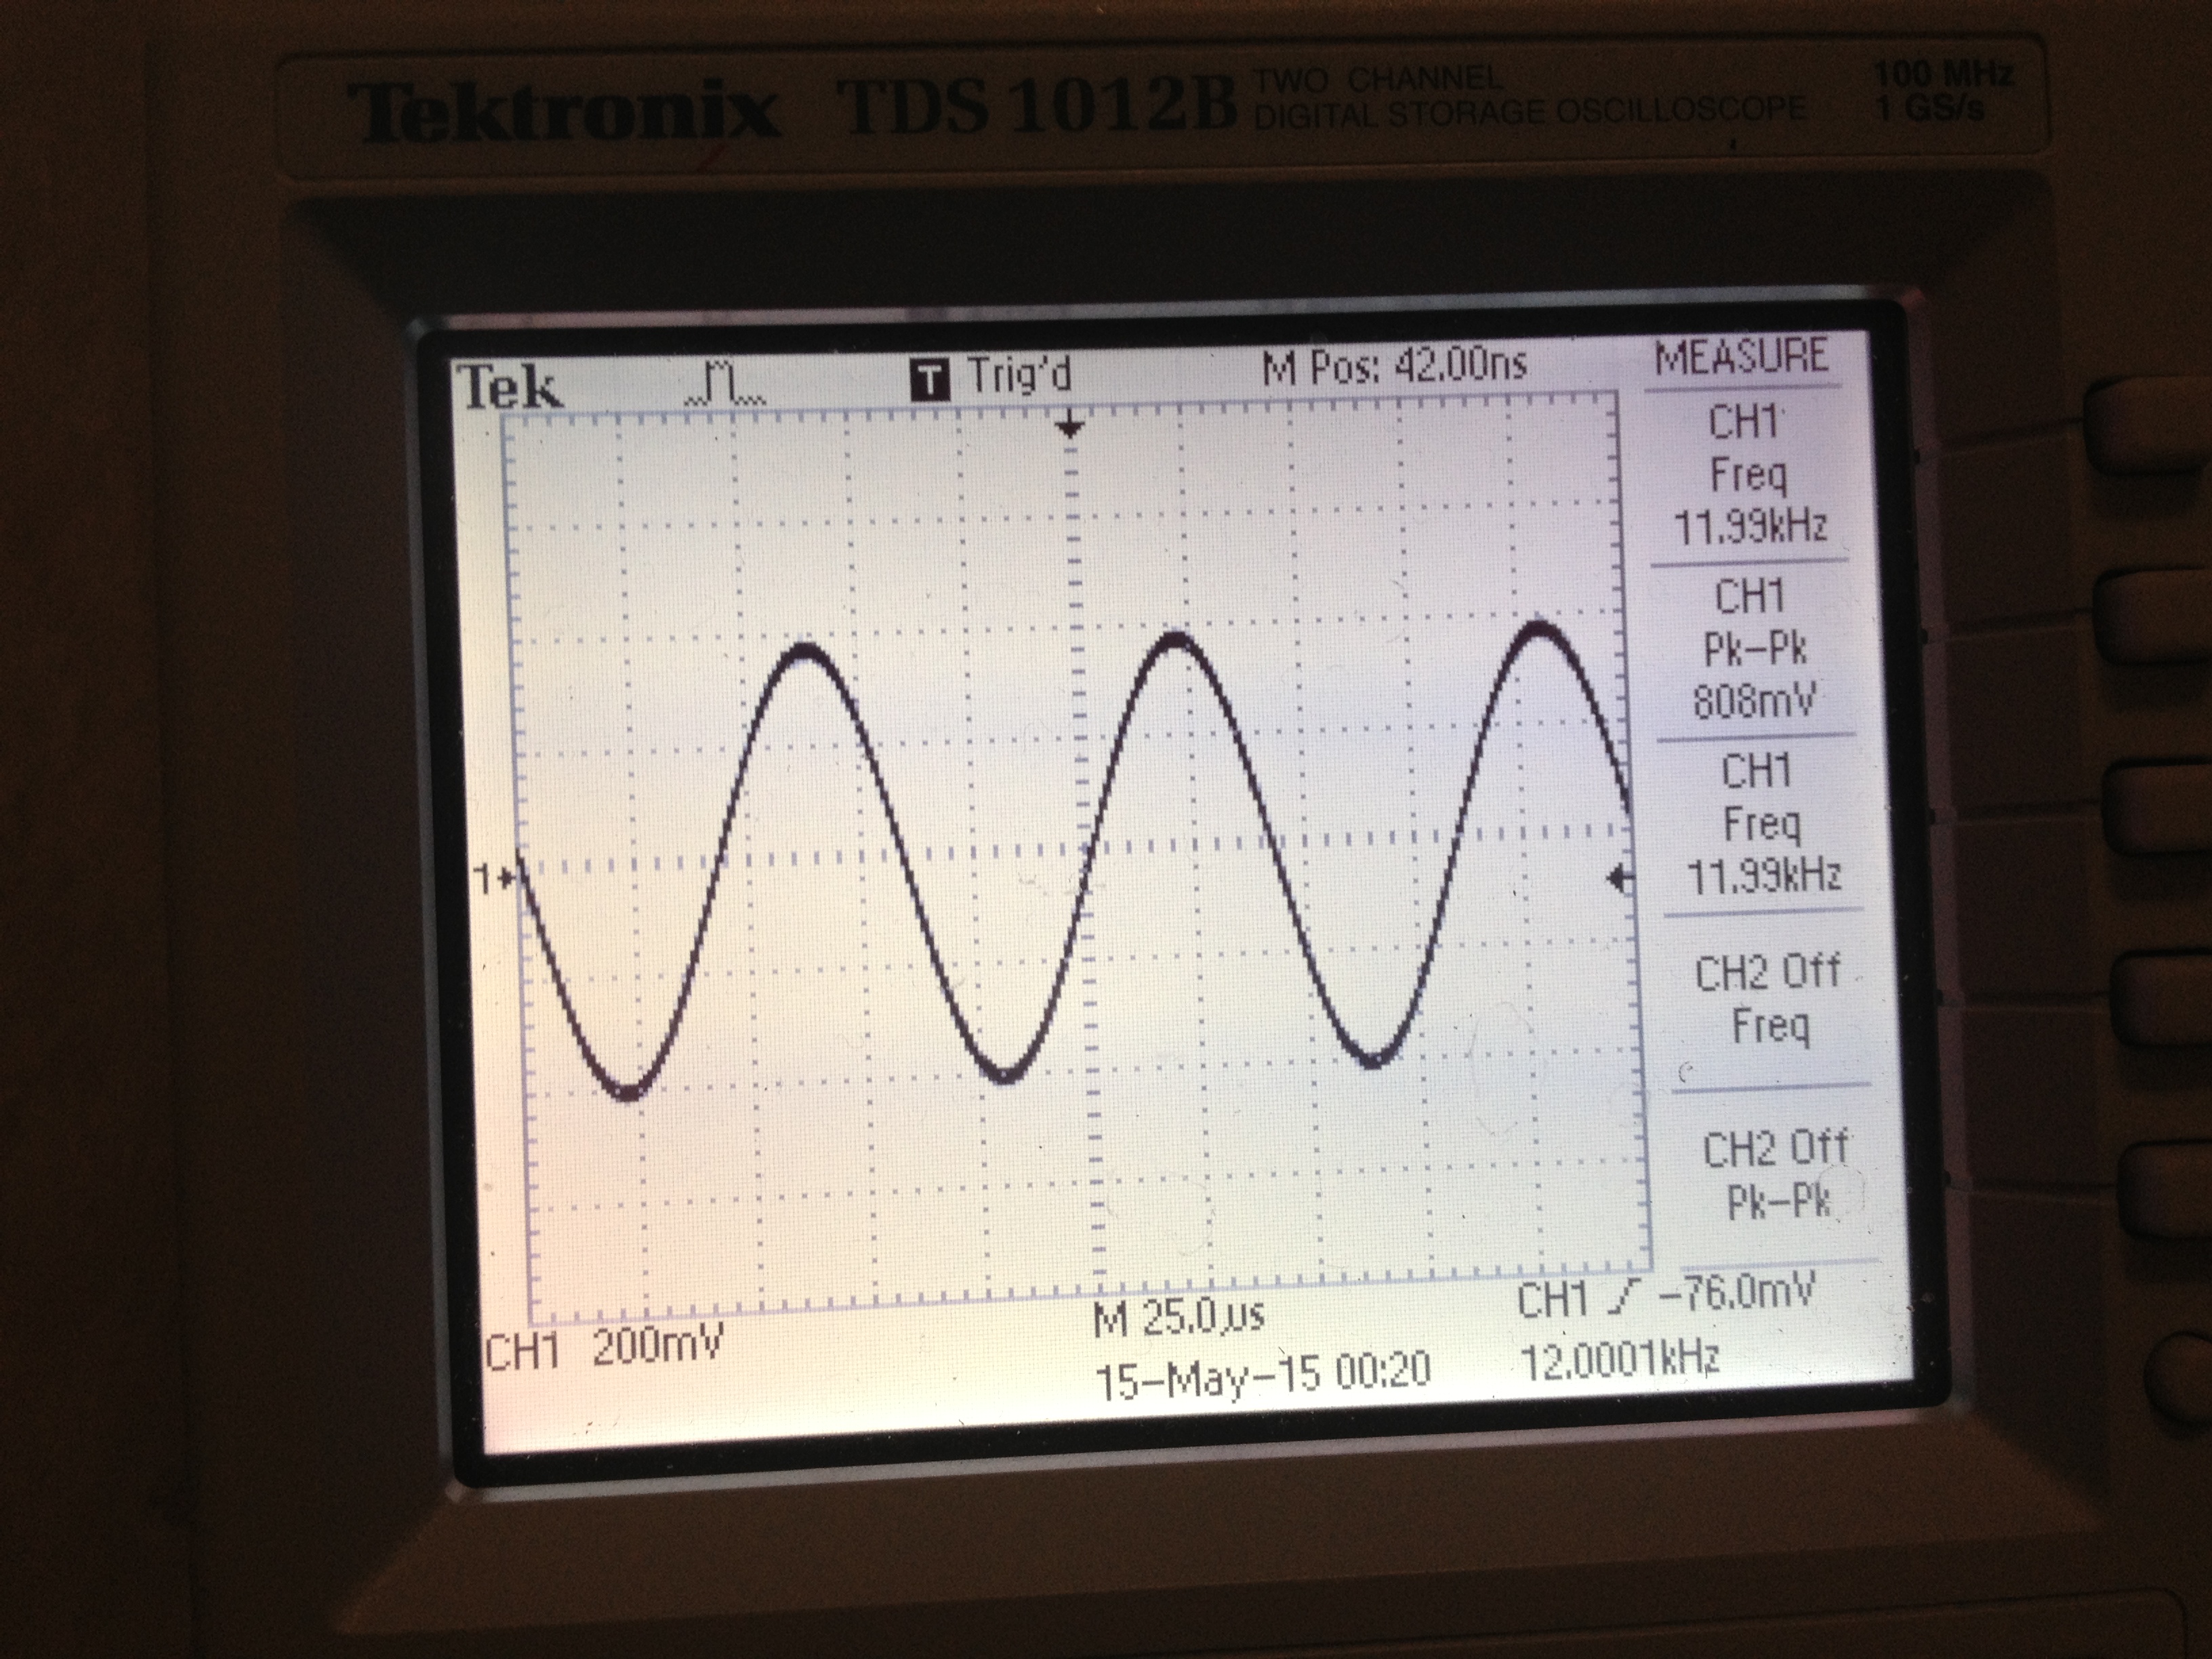Select the second CH1 Freq 11.99kHz entry
Screen dimensions: 2212x1659
point(1762,823)
